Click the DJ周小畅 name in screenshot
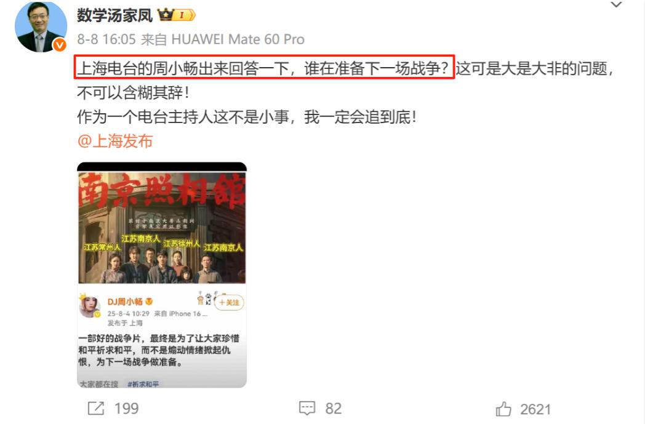Screen dimensions: 645x424 point(125,302)
